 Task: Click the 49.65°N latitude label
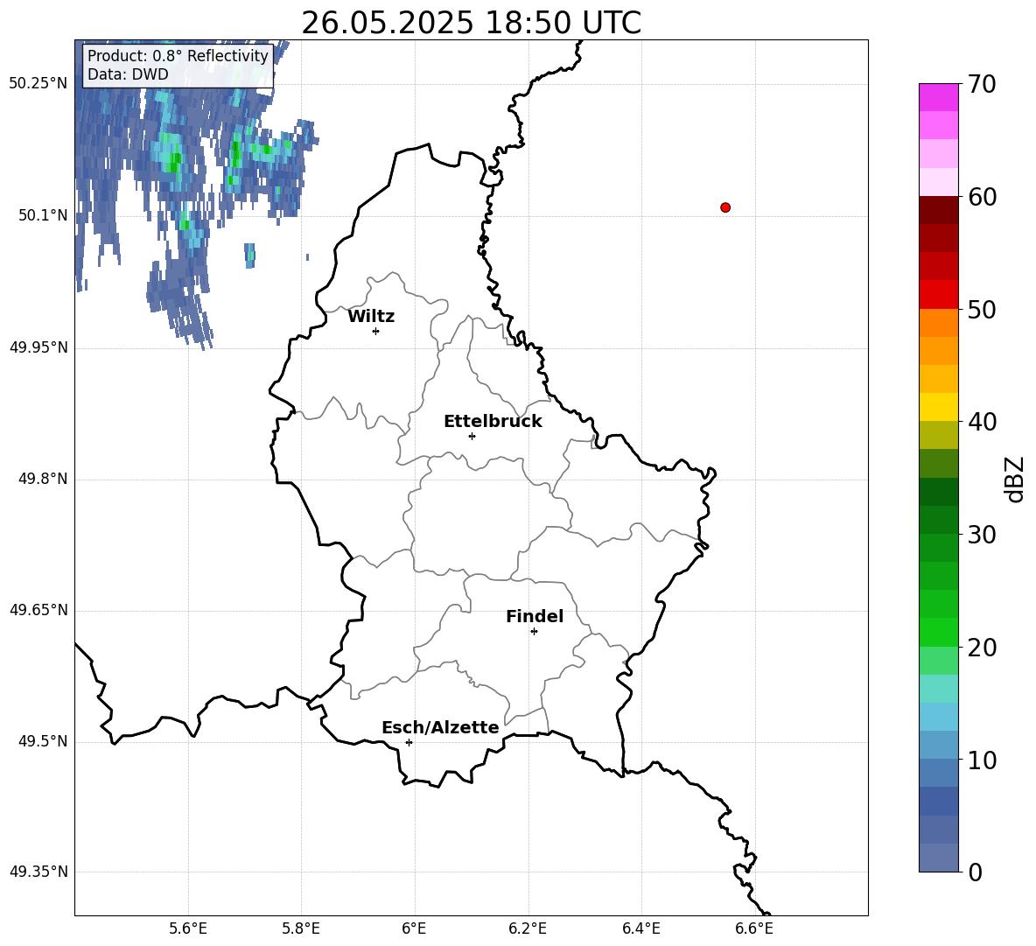[x=38, y=610]
